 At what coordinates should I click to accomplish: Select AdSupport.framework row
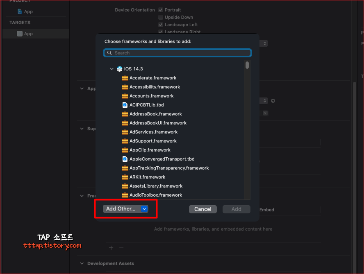coord(174,141)
